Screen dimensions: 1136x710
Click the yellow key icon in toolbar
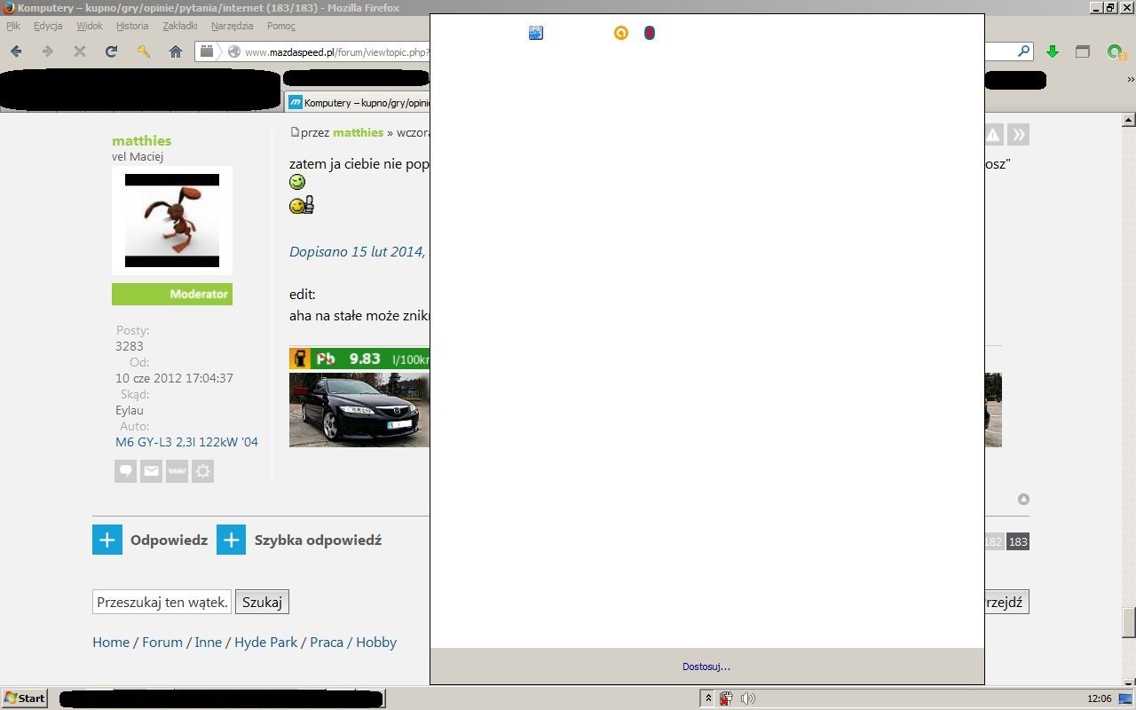pyautogui.click(x=144, y=51)
